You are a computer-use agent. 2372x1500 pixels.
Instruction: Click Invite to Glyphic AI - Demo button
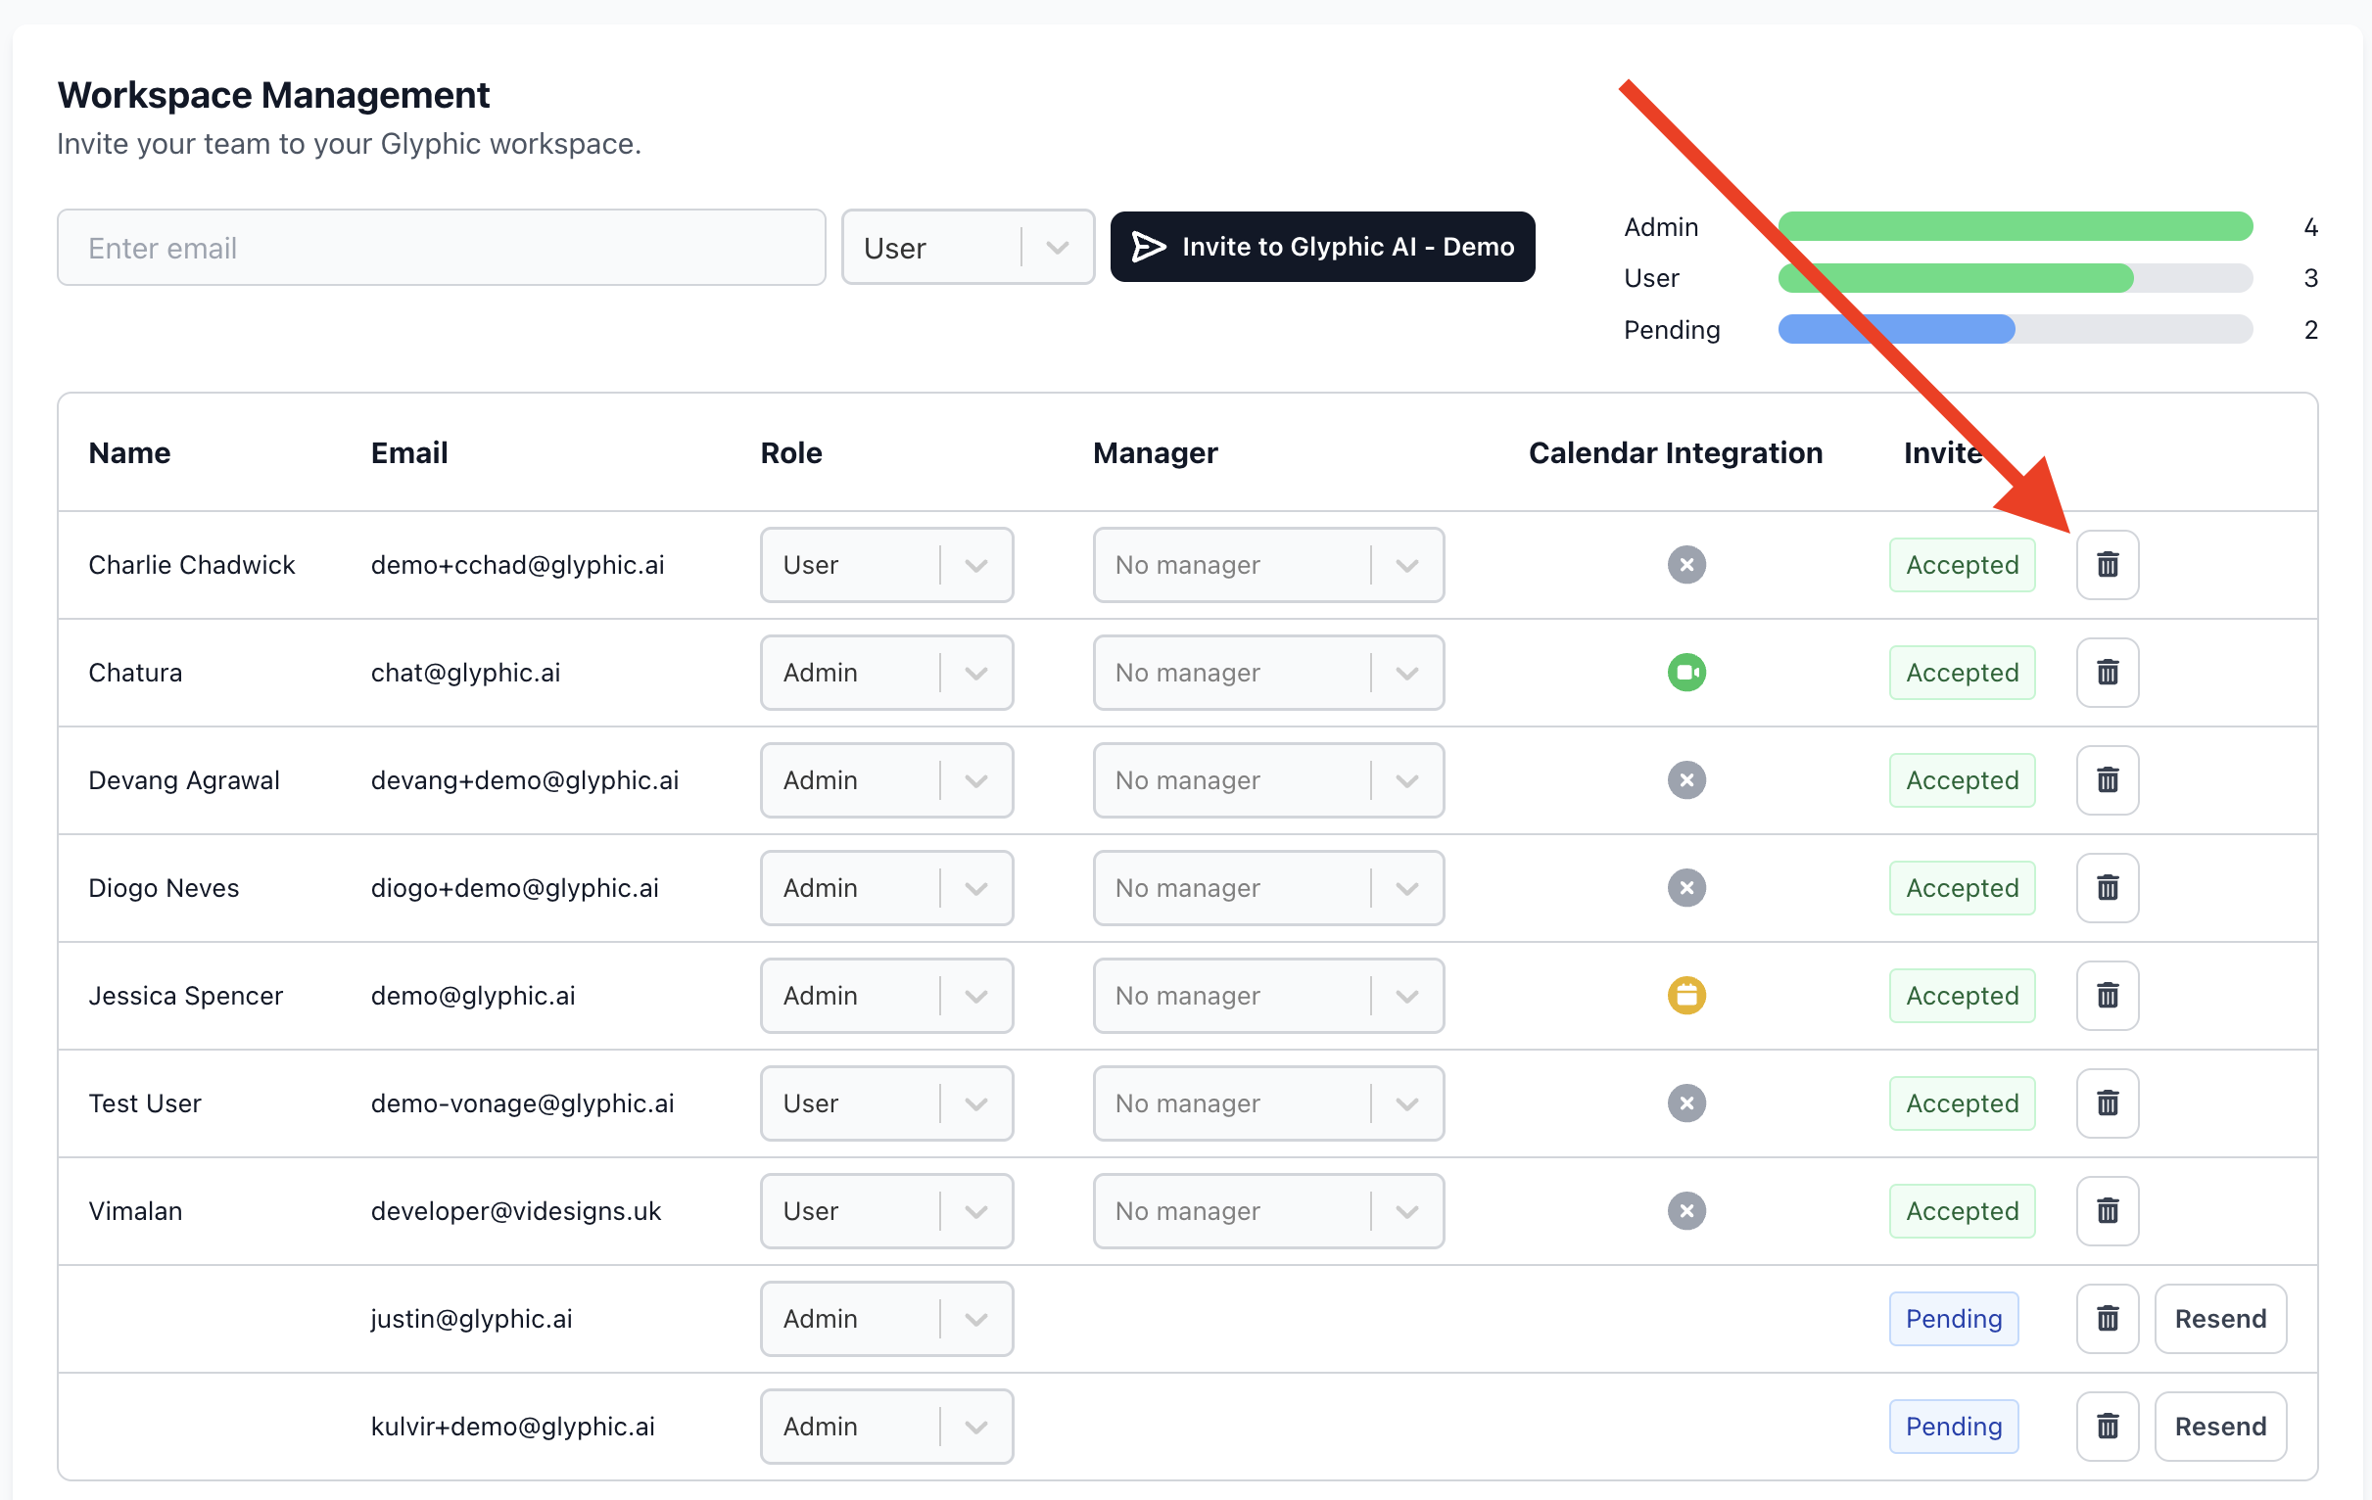(x=1322, y=247)
